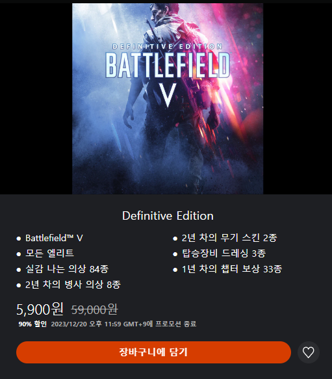
Task: Add game to wishlist with heart icon
Action: coord(309,352)
